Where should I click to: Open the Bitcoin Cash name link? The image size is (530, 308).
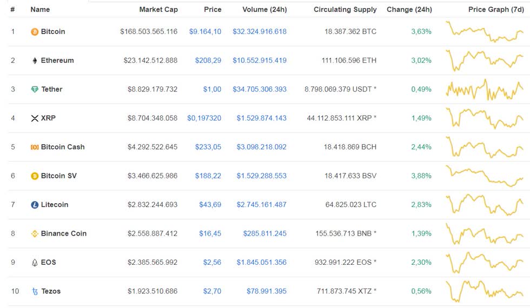[63, 147]
